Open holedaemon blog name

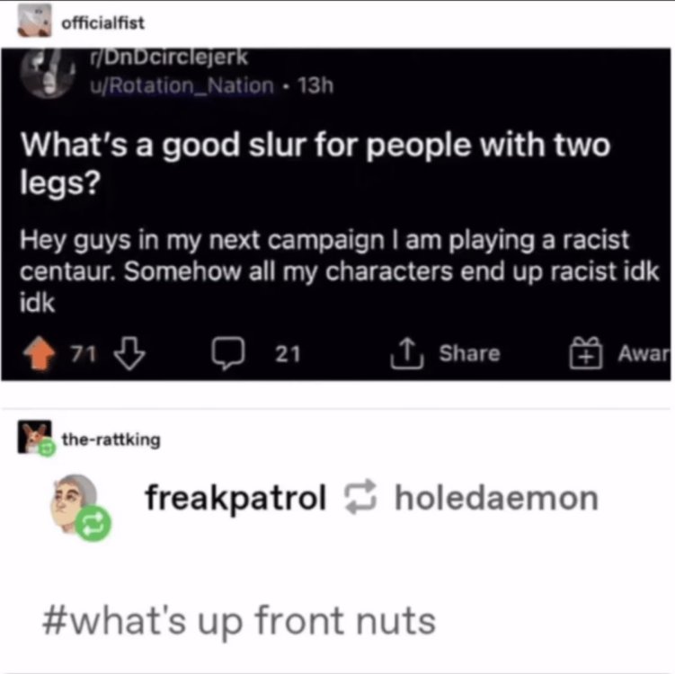pyautogui.click(x=497, y=498)
